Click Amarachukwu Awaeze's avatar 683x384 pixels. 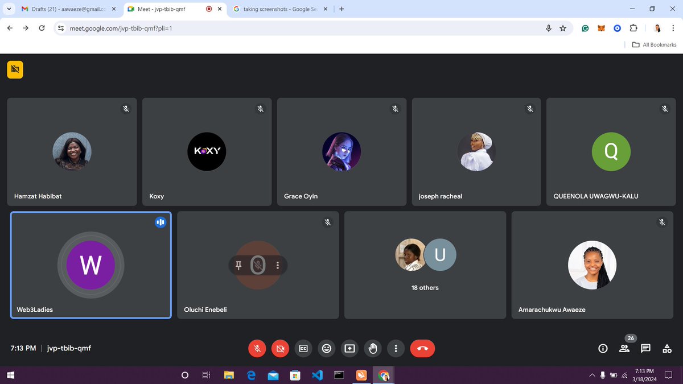pos(593,265)
